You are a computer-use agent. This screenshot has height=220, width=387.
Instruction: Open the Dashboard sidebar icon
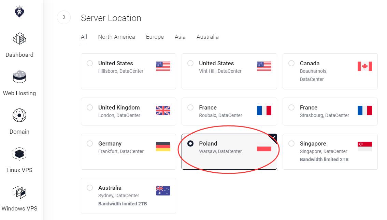click(19, 38)
